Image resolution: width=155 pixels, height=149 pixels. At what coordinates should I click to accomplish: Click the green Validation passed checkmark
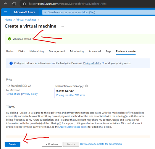point(9,39)
